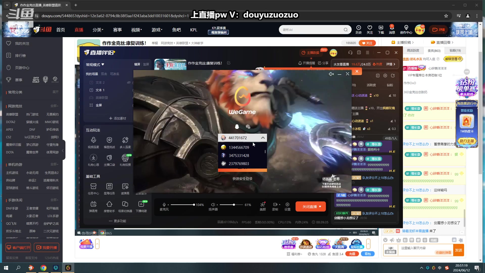485x273 pixels.
Task: Go to 首页 in Douyu nav
Action: pyautogui.click(x=61, y=30)
